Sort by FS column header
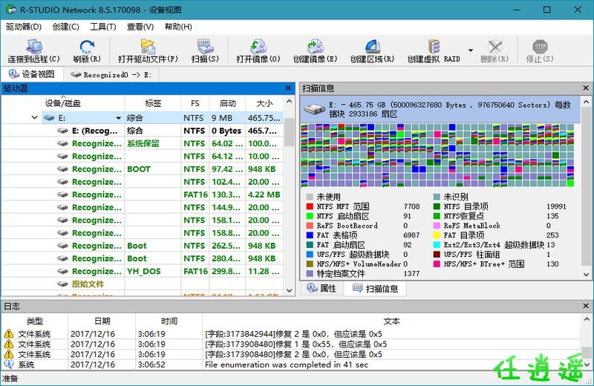The width and height of the screenshot is (594, 386). coord(195,103)
